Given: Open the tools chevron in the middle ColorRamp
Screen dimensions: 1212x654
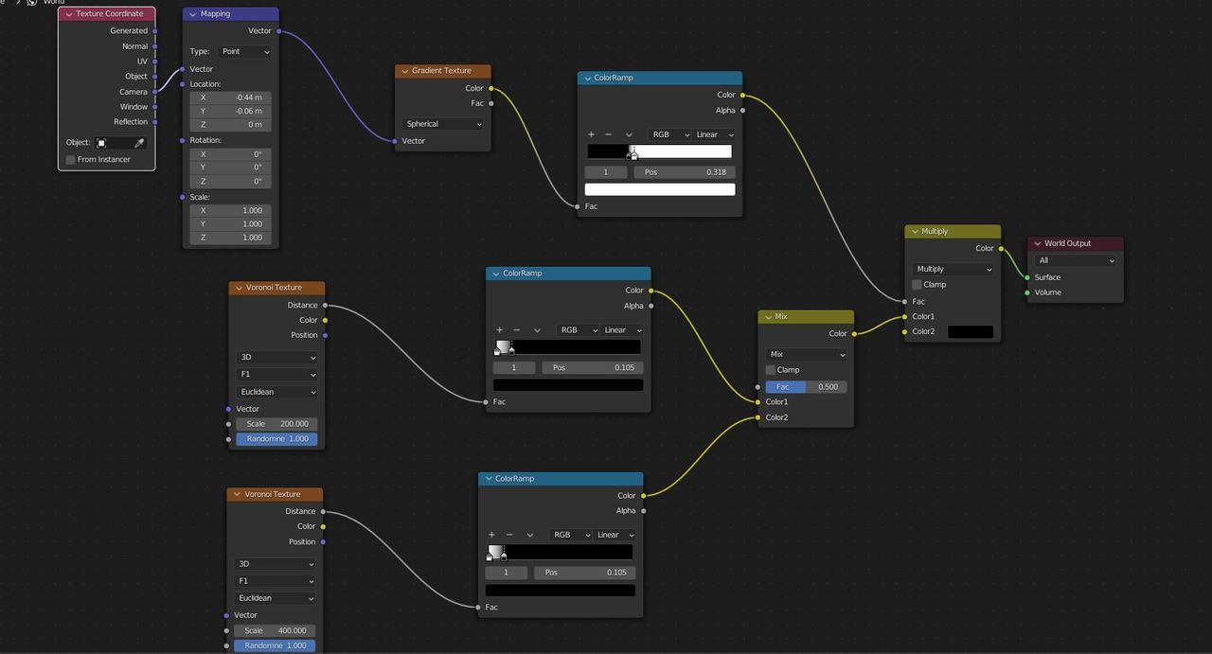Looking at the screenshot, I should [x=537, y=330].
